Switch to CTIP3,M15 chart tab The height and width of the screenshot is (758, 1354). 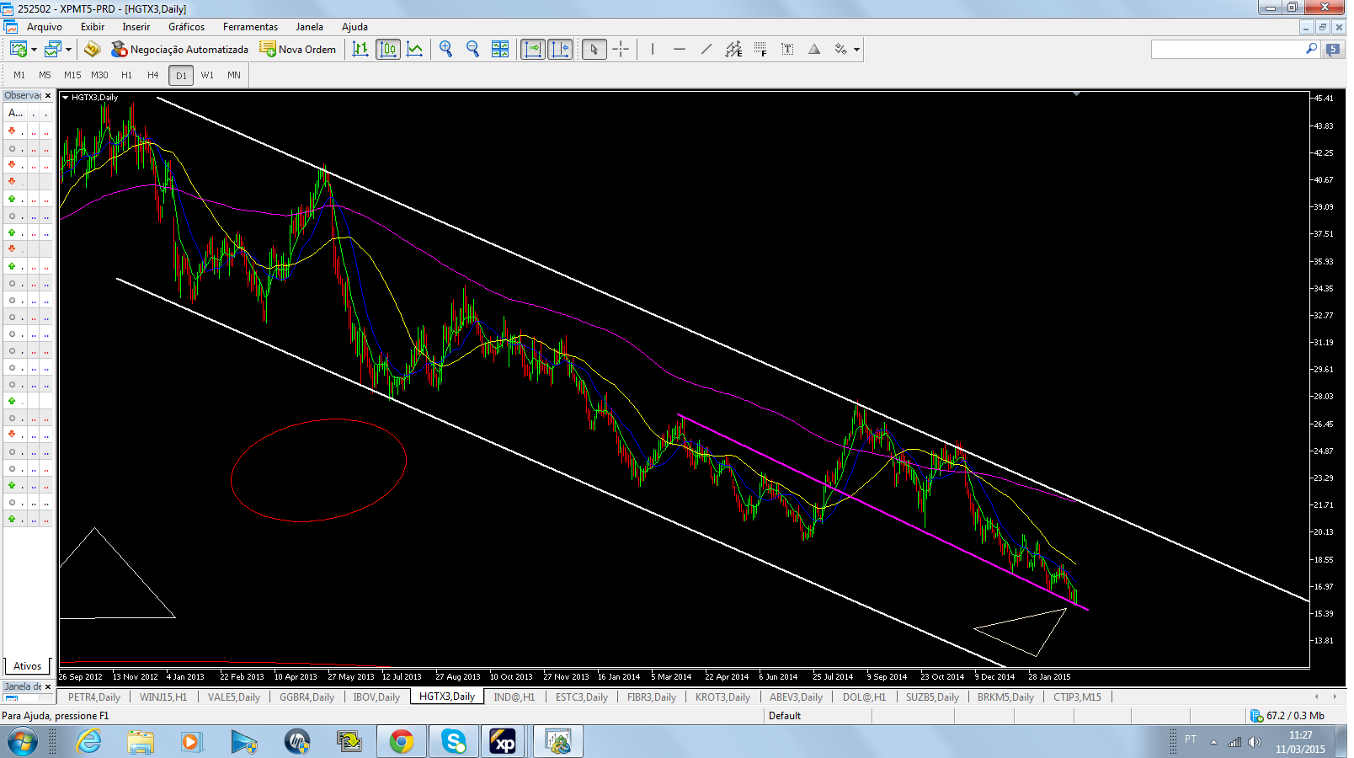point(1077,697)
